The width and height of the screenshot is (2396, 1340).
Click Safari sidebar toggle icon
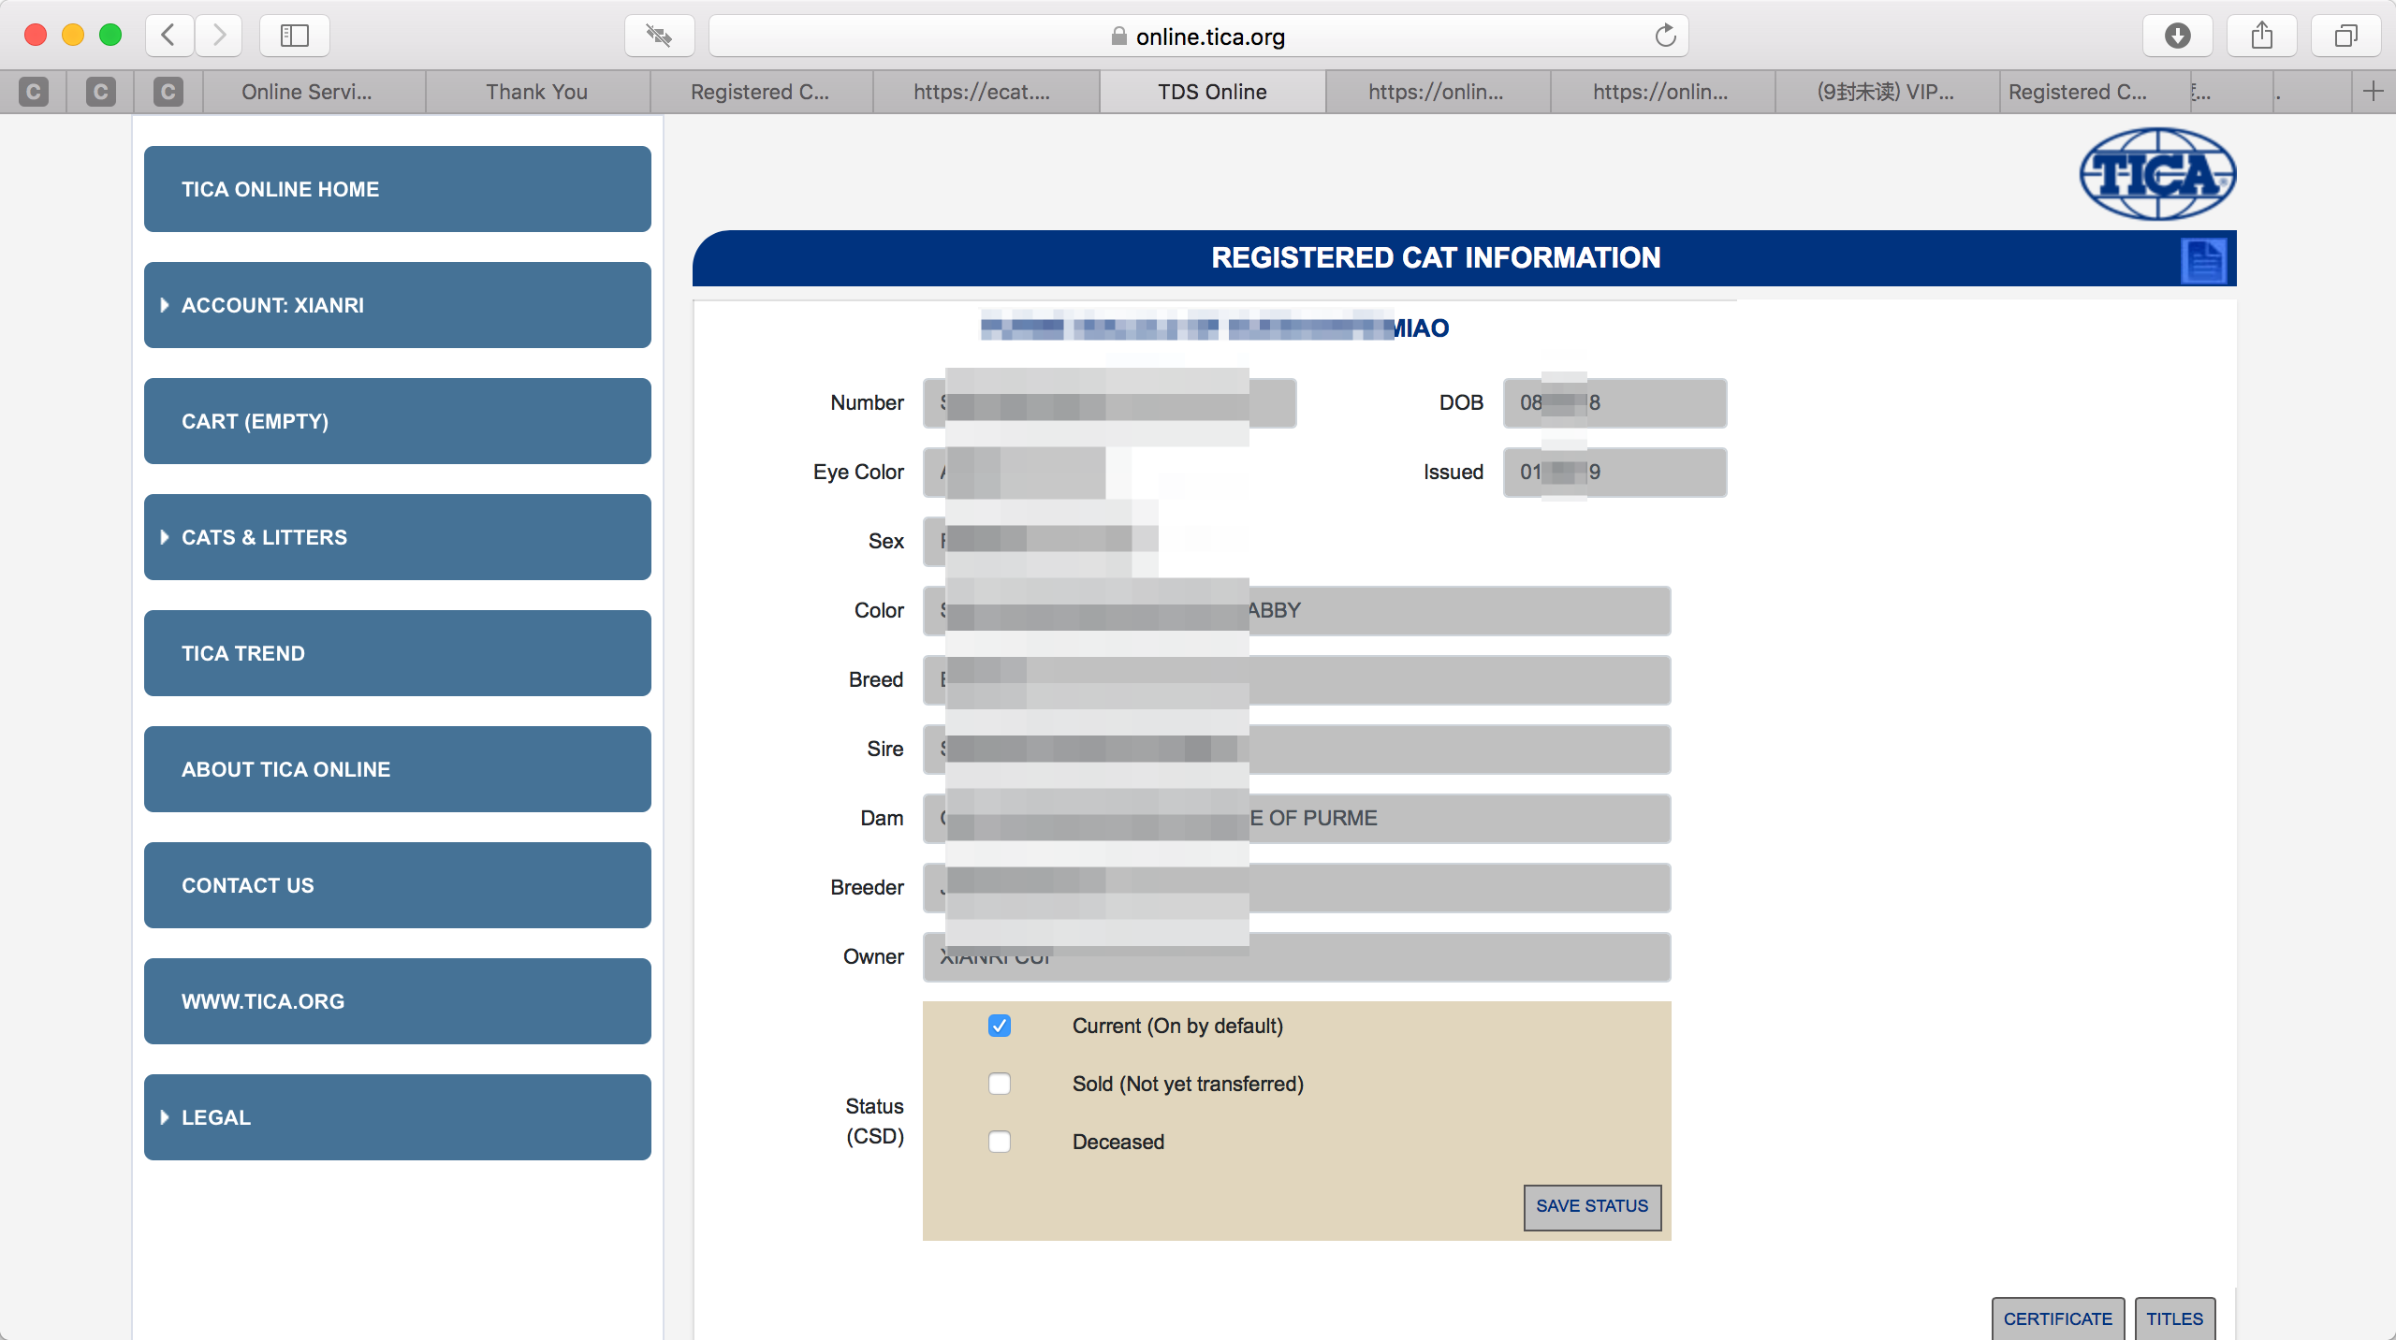pyautogui.click(x=295, y=36)
